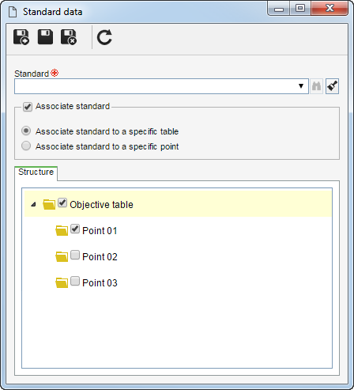Check the Point 03 checkbox
Viewport: 354px width, 390px height.
75,281
